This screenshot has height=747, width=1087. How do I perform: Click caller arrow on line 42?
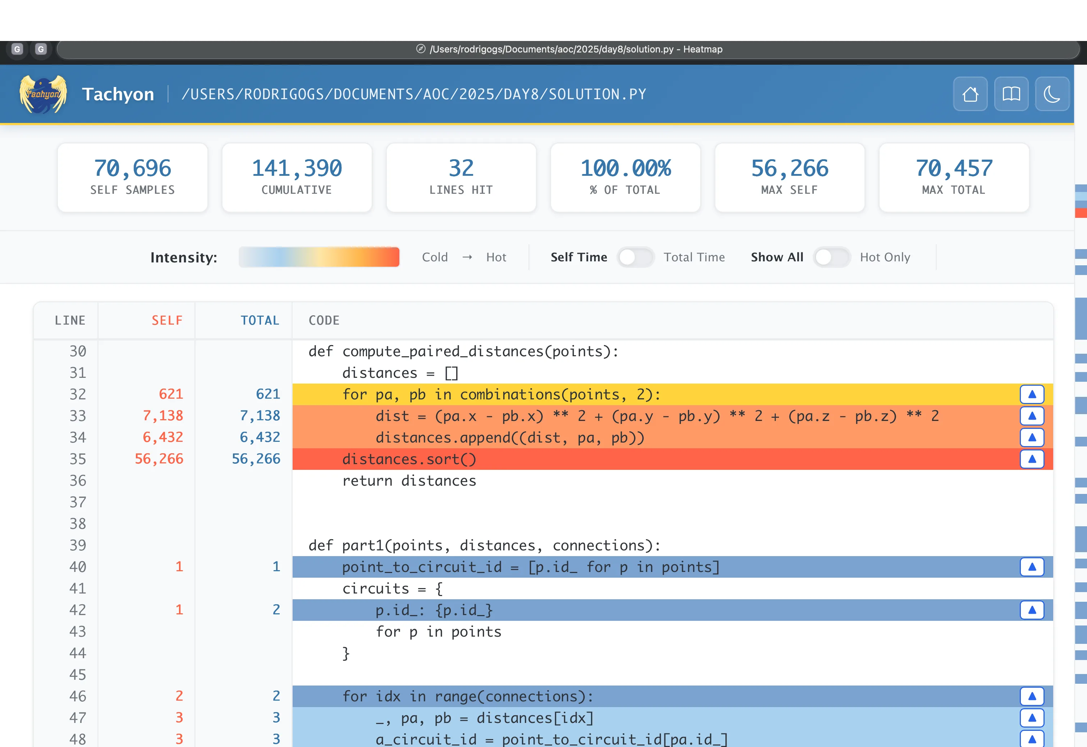pos(1031,610)
